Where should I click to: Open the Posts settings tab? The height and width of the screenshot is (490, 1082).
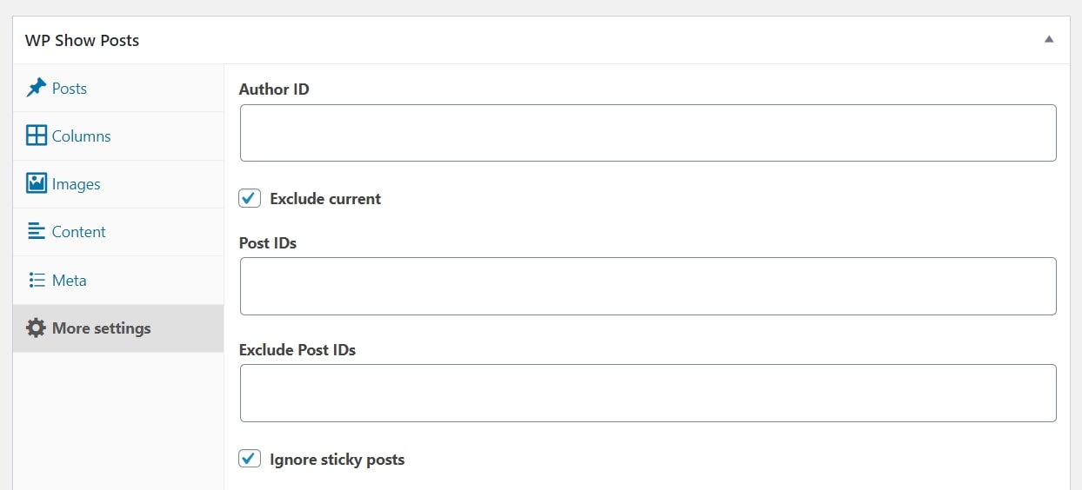click(x=70, y=89)
